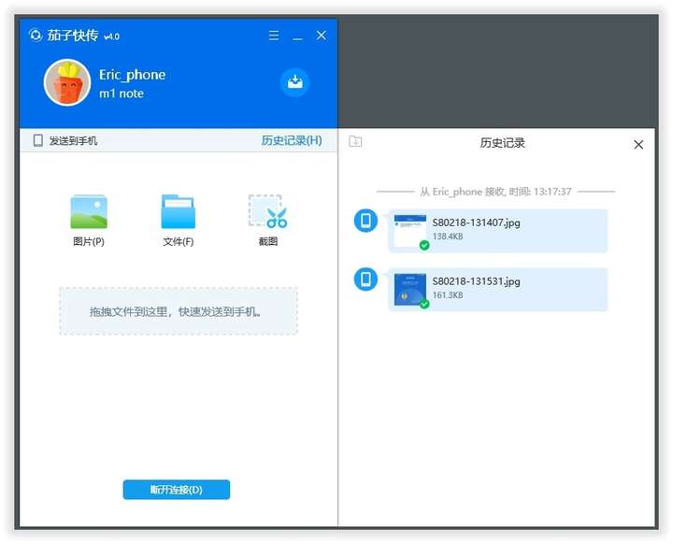Select the 文件(F) folder icon
Image resolution: width=673 pixels, height=544 pixels.
(179, 211)
